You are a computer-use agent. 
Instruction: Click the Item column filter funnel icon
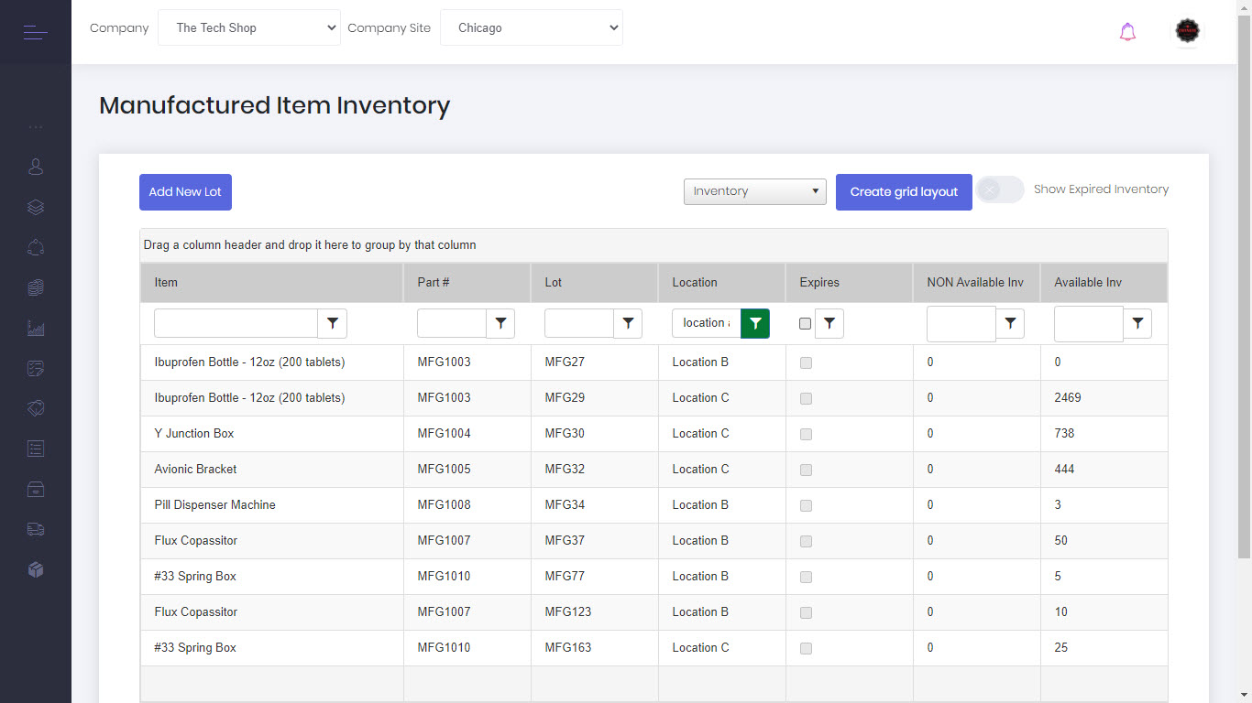[x=333, y=323]
